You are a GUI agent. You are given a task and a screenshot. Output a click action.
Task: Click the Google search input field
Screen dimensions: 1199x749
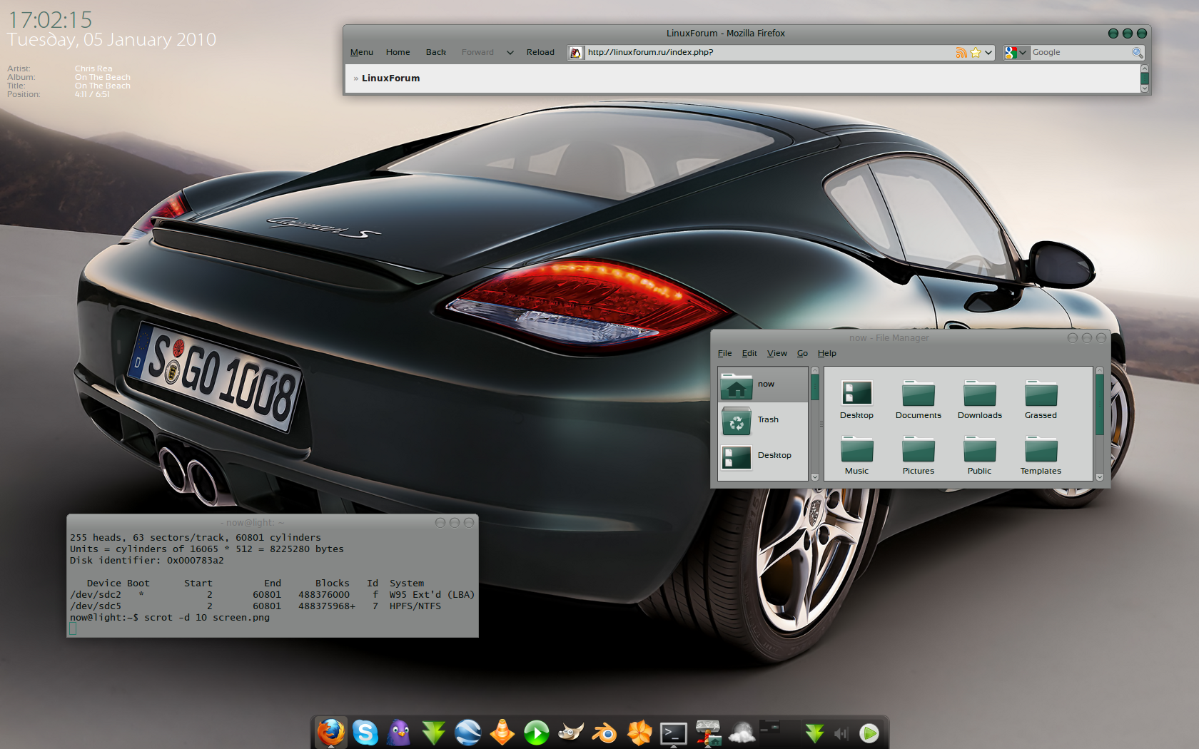1079,52
